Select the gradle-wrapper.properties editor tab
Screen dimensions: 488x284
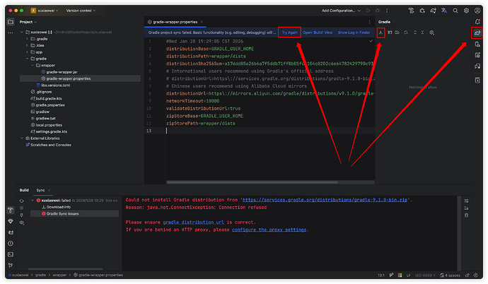coord(175,22)
